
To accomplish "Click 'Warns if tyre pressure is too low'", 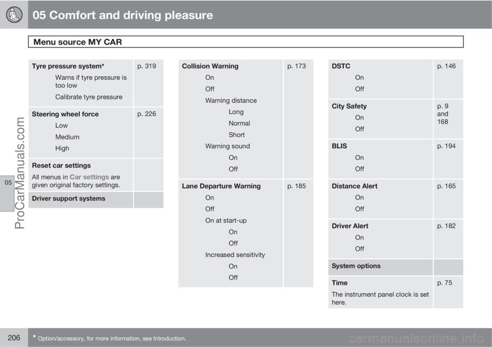I will point(91,81).
